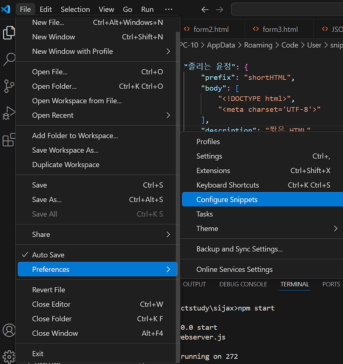Click the Accounts icon at bottom left
The width and height of the screenshot is (343, 364).
pyautogui.click(x=9, y=330)
